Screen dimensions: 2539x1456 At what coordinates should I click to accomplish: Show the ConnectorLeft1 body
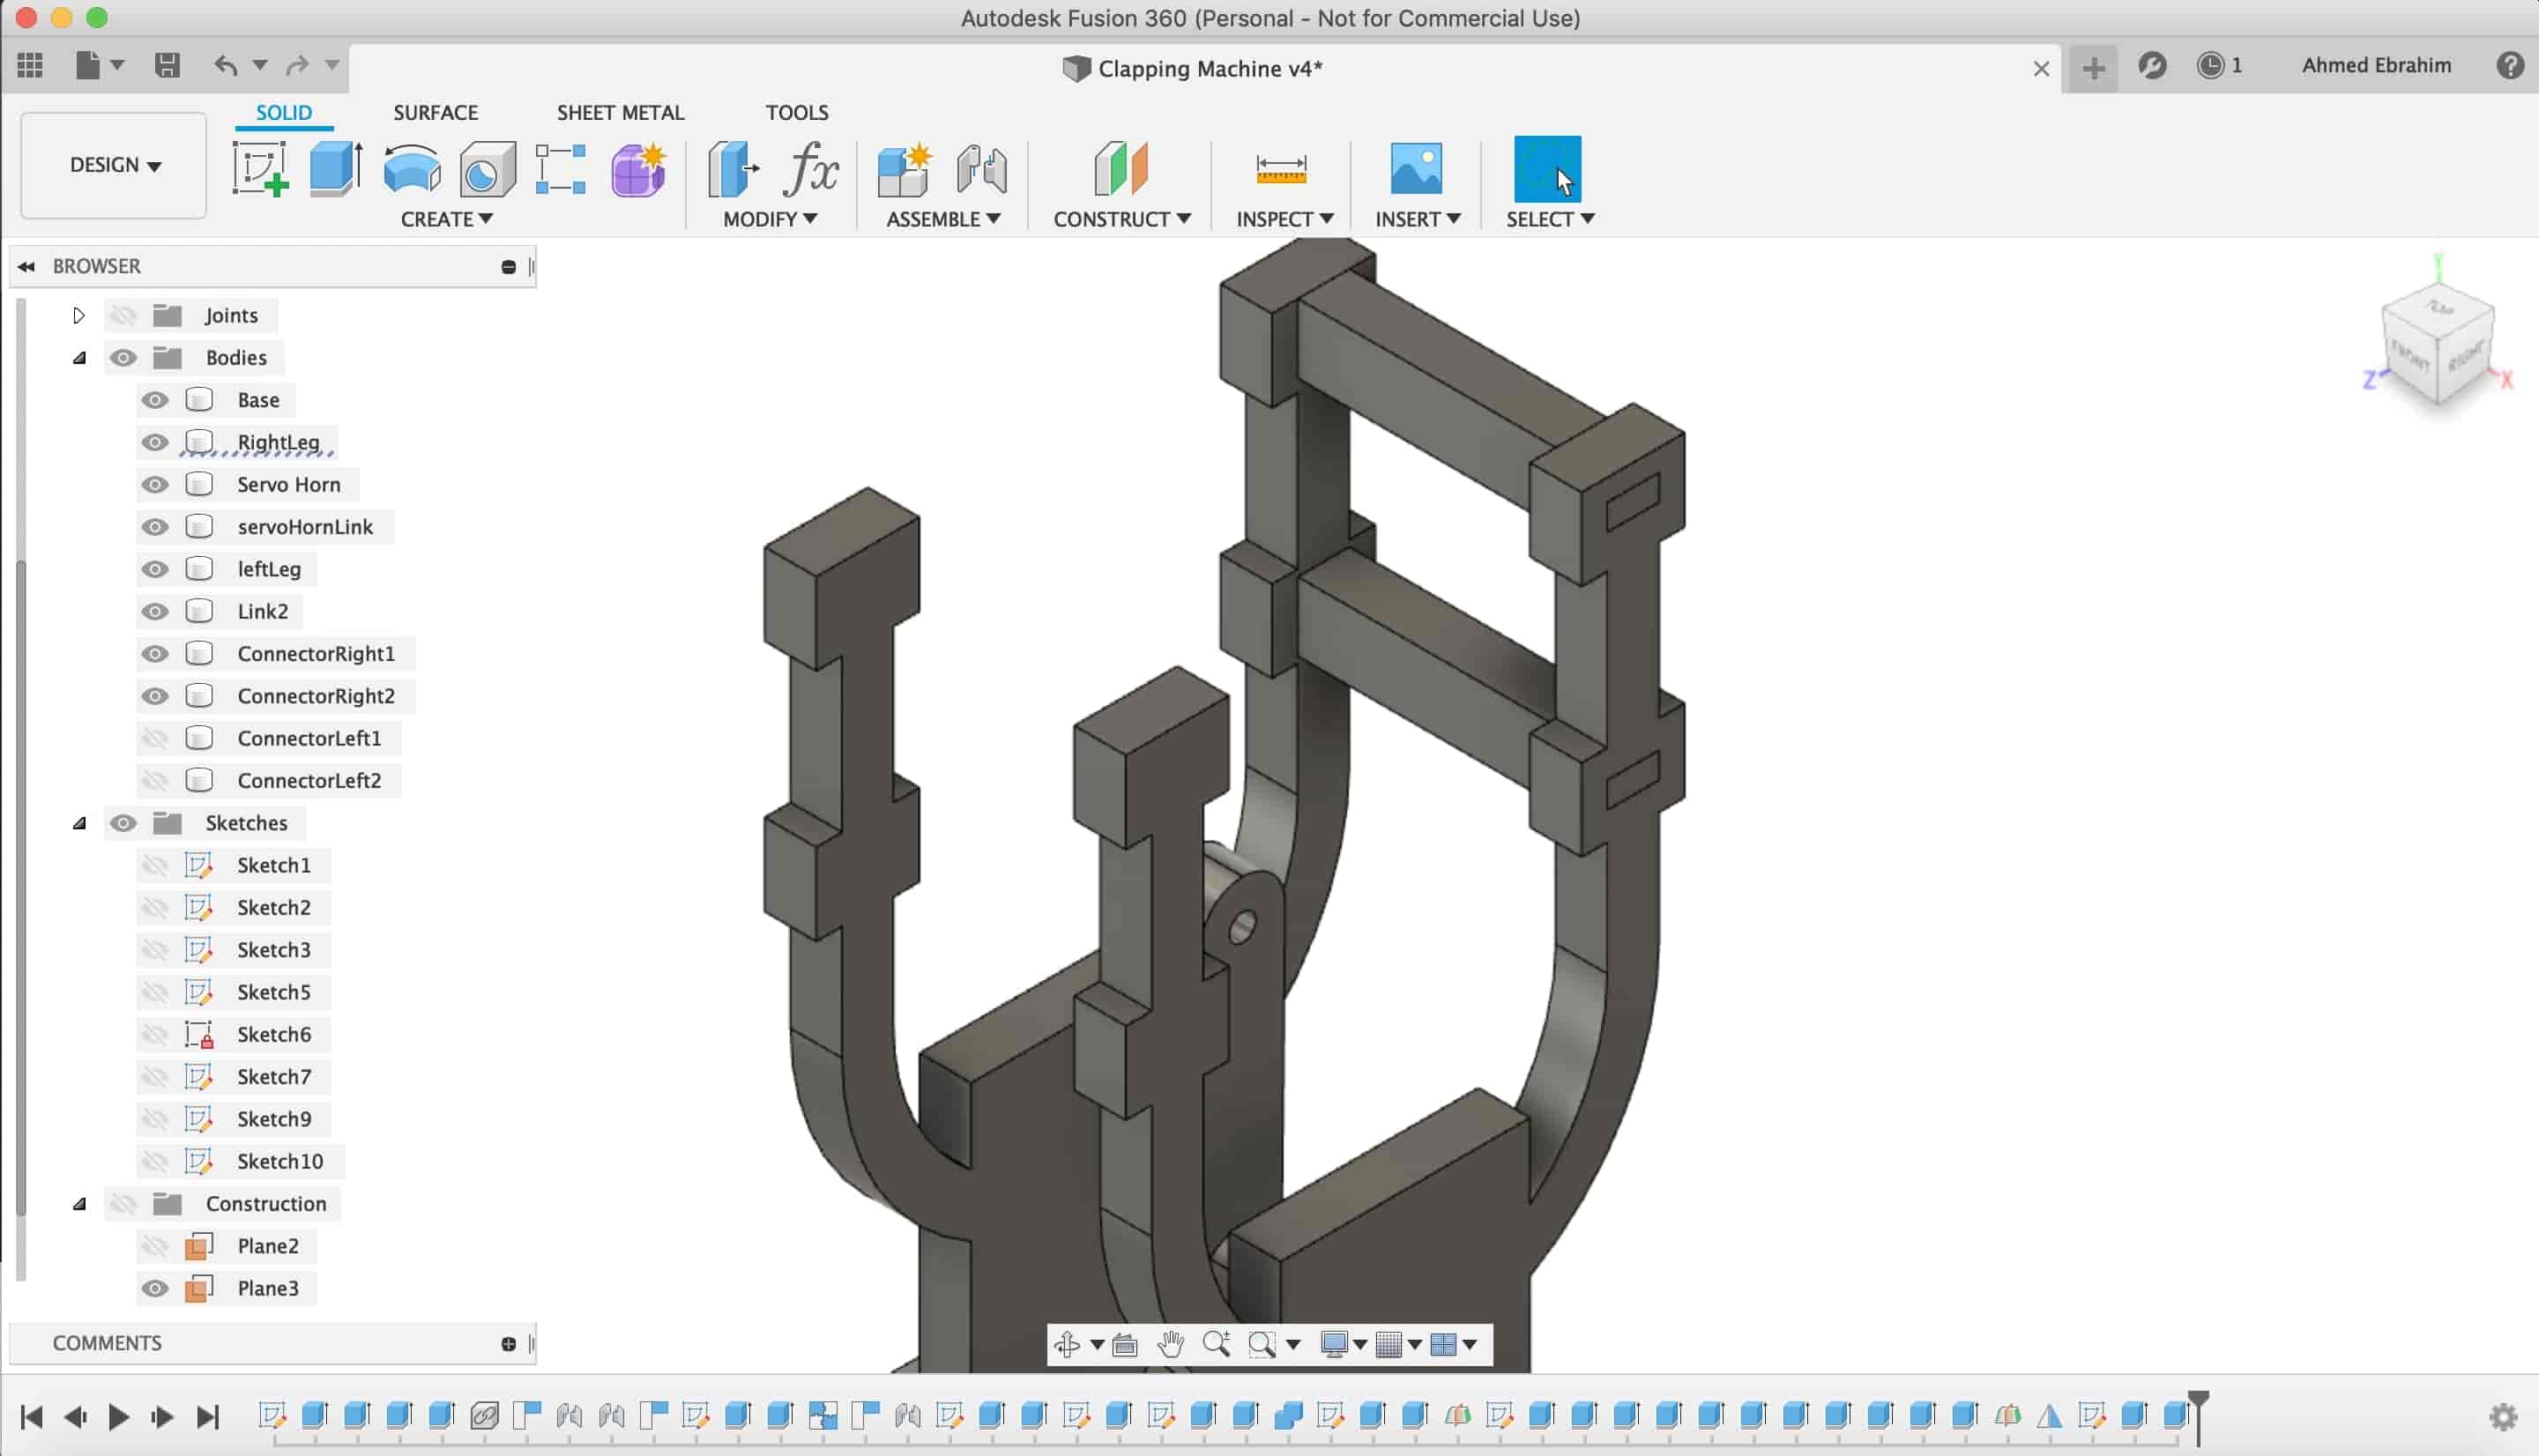point(154,738)
